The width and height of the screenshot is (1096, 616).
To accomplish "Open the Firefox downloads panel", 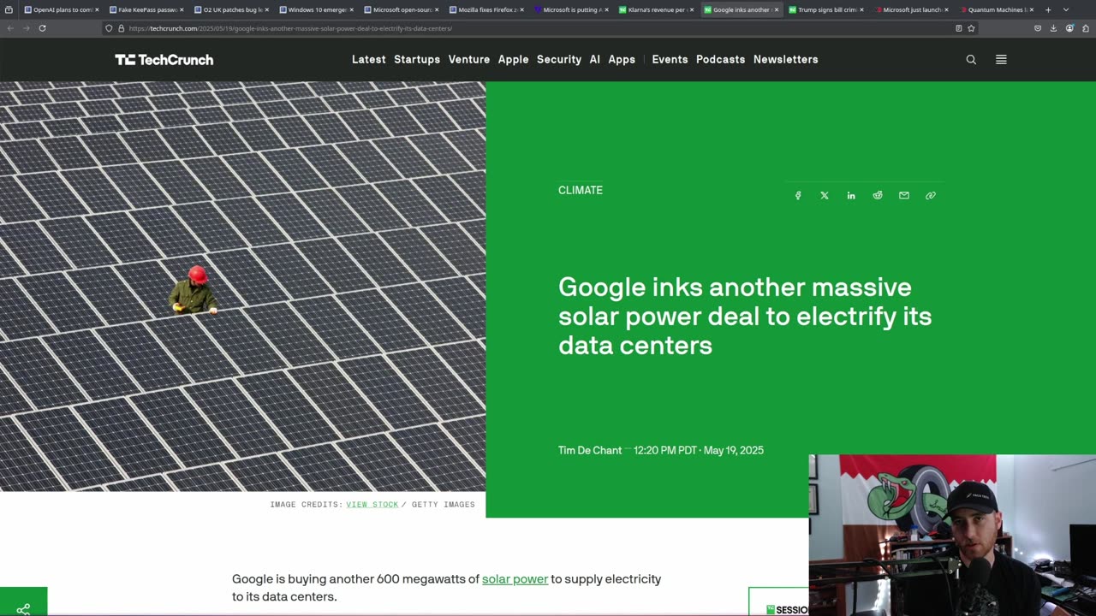I will click(x=1053, y=28).
